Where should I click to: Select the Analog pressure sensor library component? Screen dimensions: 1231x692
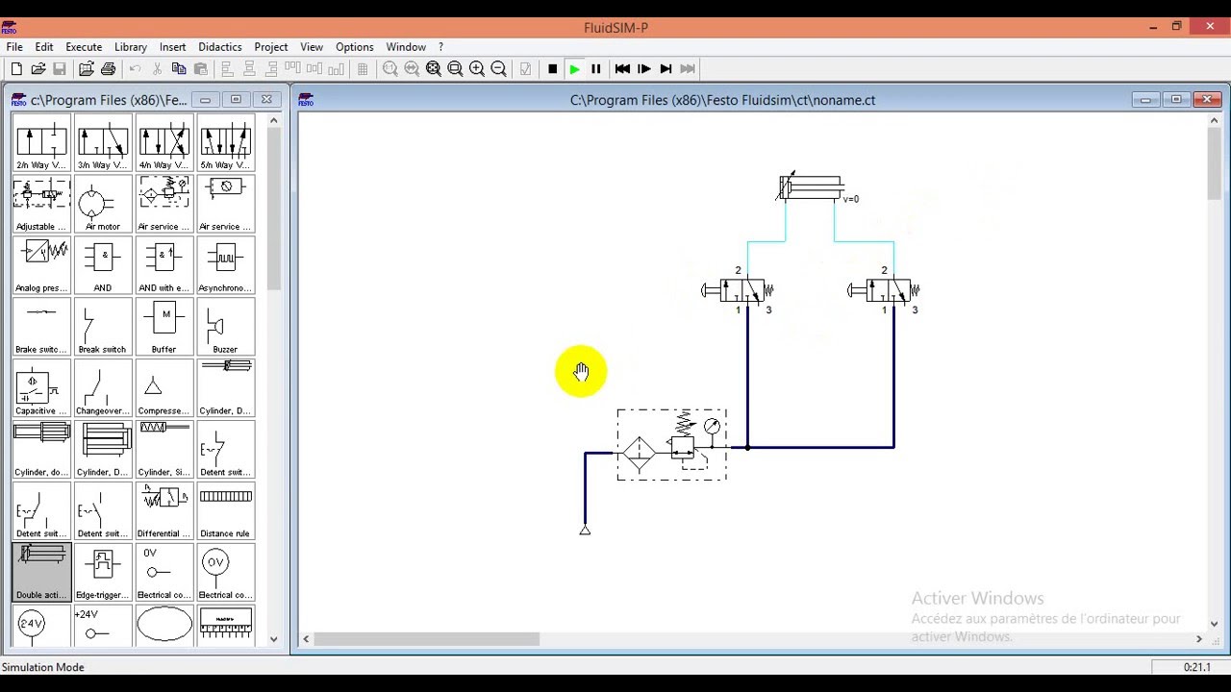click(x=41, y=265)
